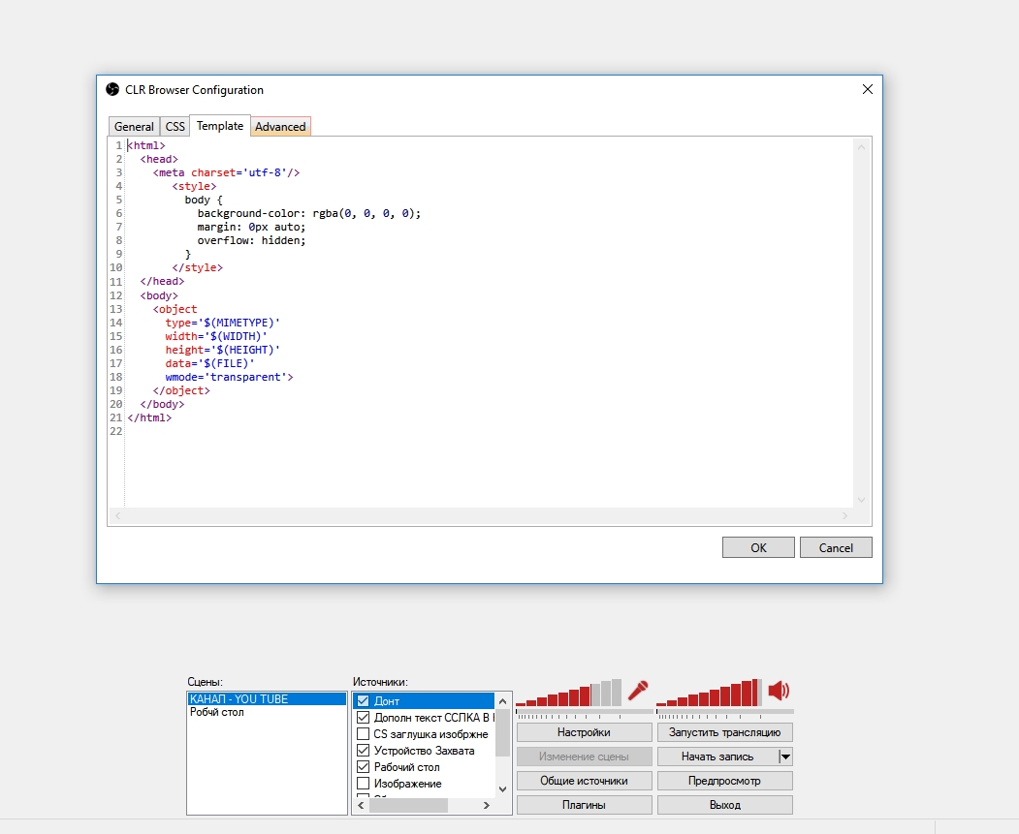1019x834 pixels.
Task: Open the Плагины plugins button
Action: [x=585, y=805]
